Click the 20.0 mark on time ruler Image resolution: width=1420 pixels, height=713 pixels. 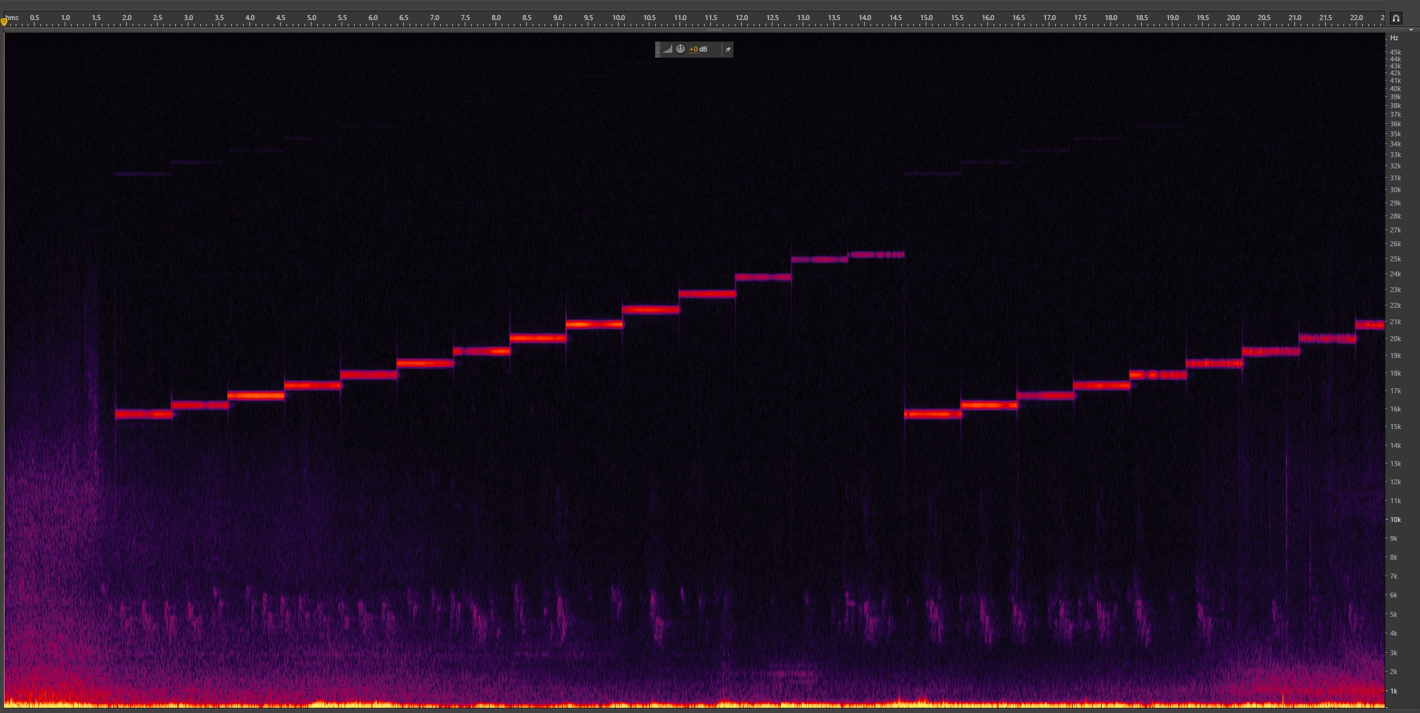pyautogui.click(x=1233, y=18)
